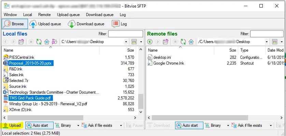Select the Sales.lnk file
286x136 pixels.
click(16, 75)
